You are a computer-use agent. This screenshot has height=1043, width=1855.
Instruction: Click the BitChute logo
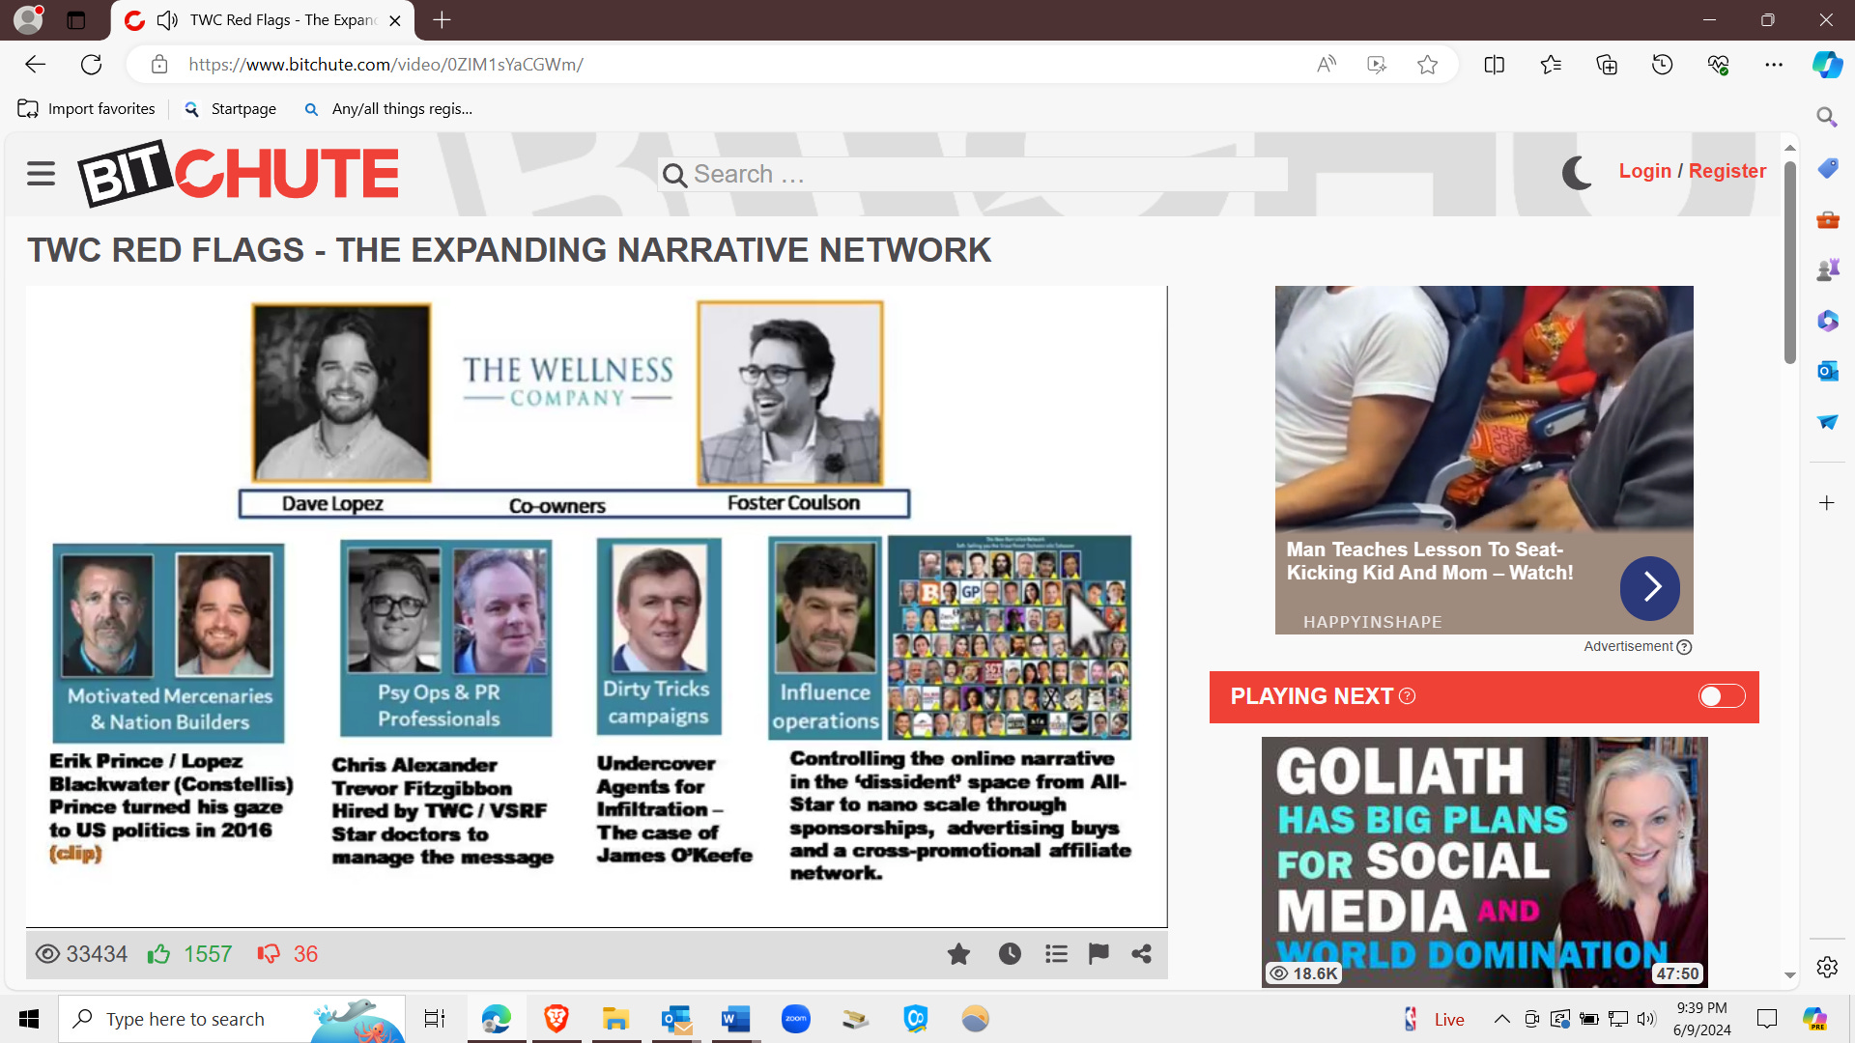pyautogui.click(x=239, y=174)
